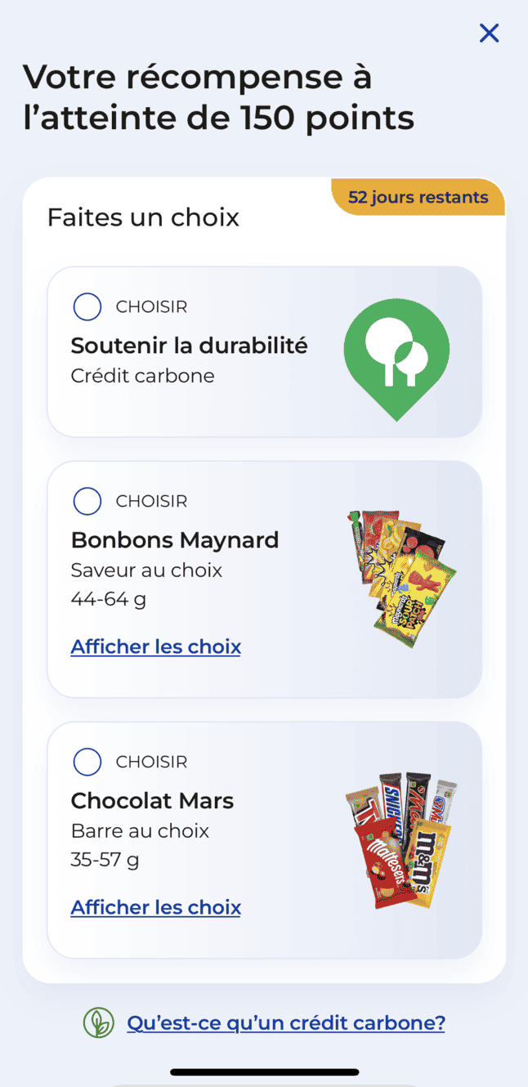
Task: Open the Qu'est-ce qu'un crédit carbone link
Action: click(x=286, y=1022)
